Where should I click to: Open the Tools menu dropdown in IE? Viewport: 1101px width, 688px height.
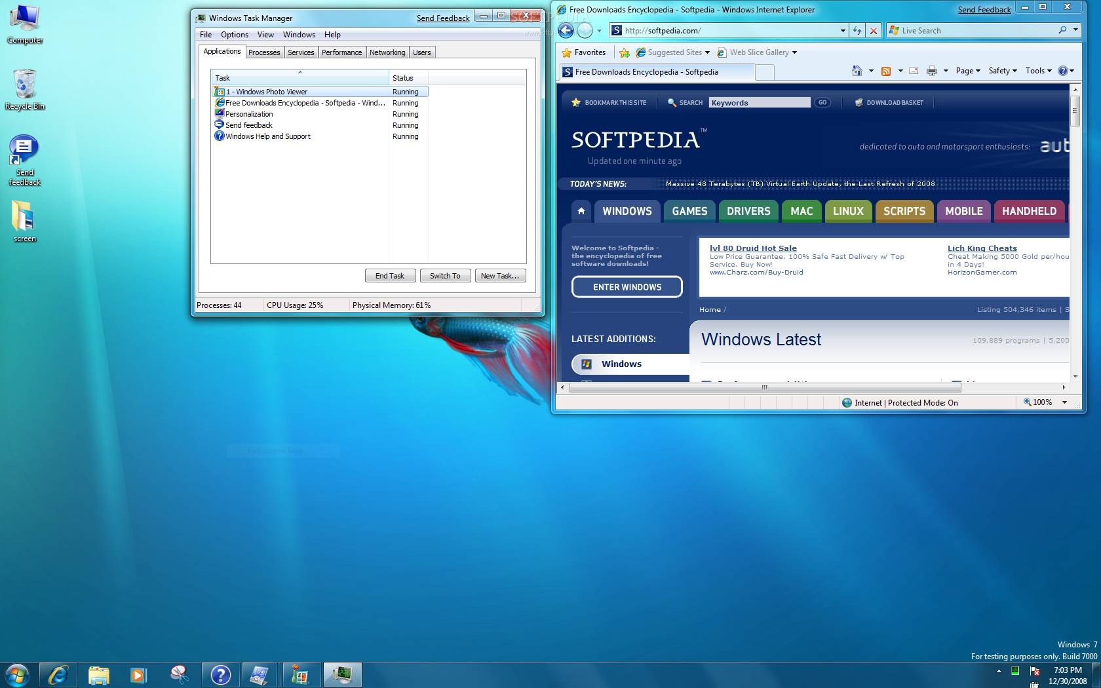[x=1039, y=71]
